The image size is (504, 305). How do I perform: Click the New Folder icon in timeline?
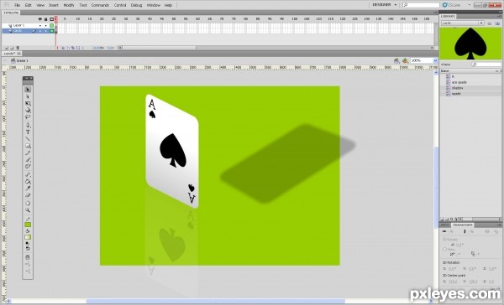pos(12,48)
